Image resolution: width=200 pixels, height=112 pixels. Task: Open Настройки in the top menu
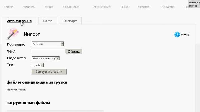144,7
